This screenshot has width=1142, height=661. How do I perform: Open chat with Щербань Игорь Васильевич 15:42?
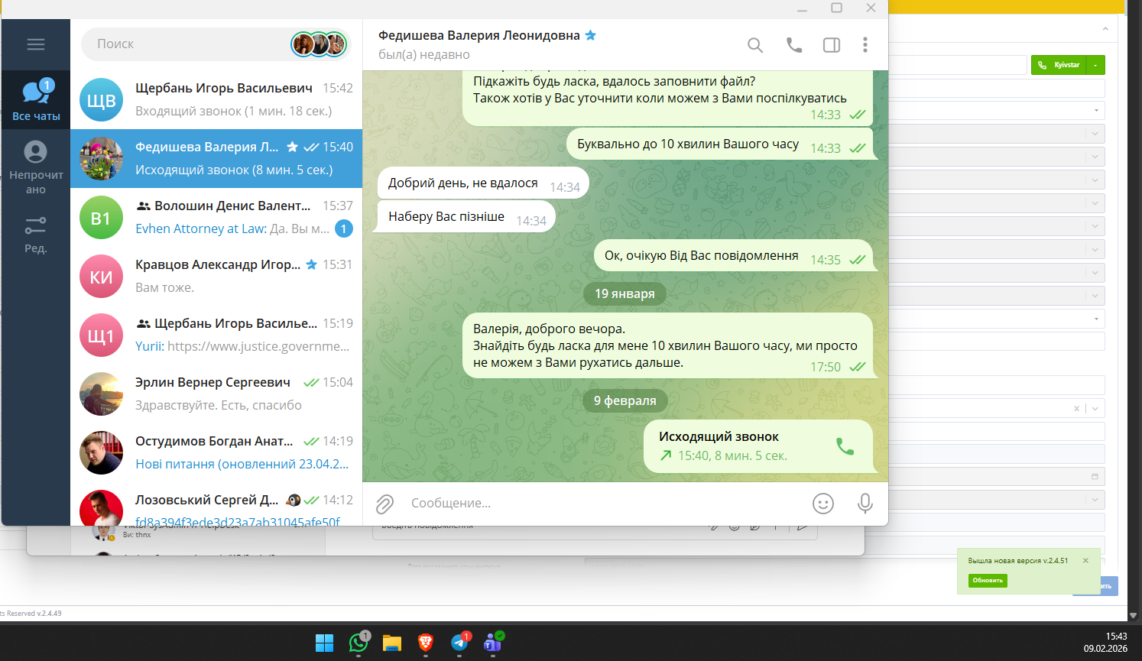(216, 99)
